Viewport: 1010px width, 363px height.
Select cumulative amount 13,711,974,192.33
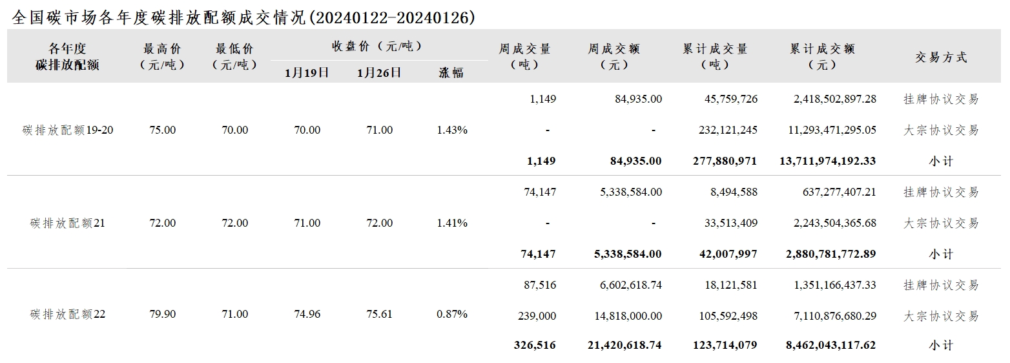tap(828, 161)
